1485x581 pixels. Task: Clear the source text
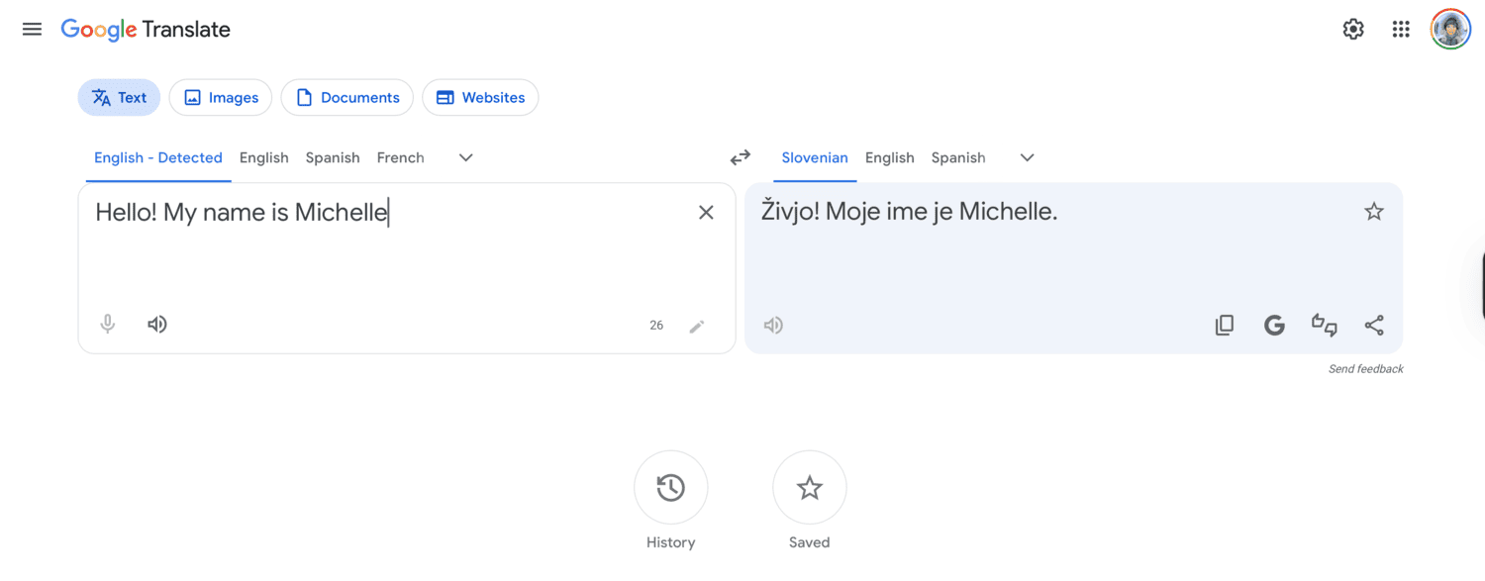706,212
